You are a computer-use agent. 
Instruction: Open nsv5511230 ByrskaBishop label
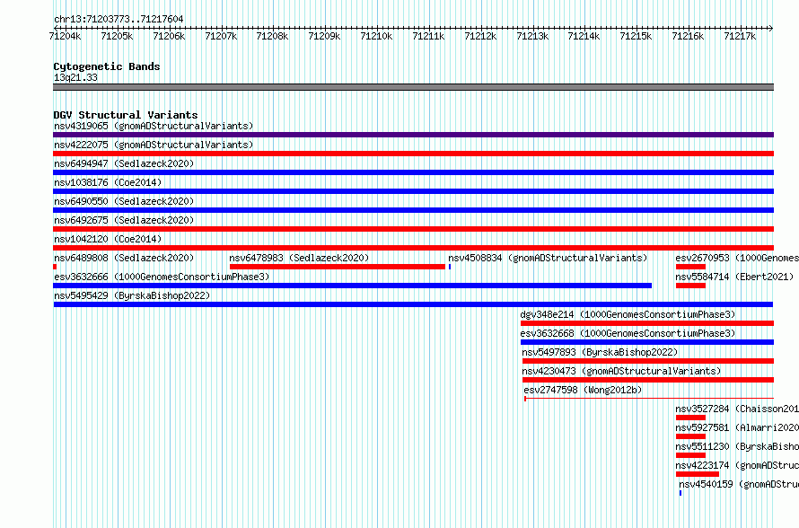737,446
